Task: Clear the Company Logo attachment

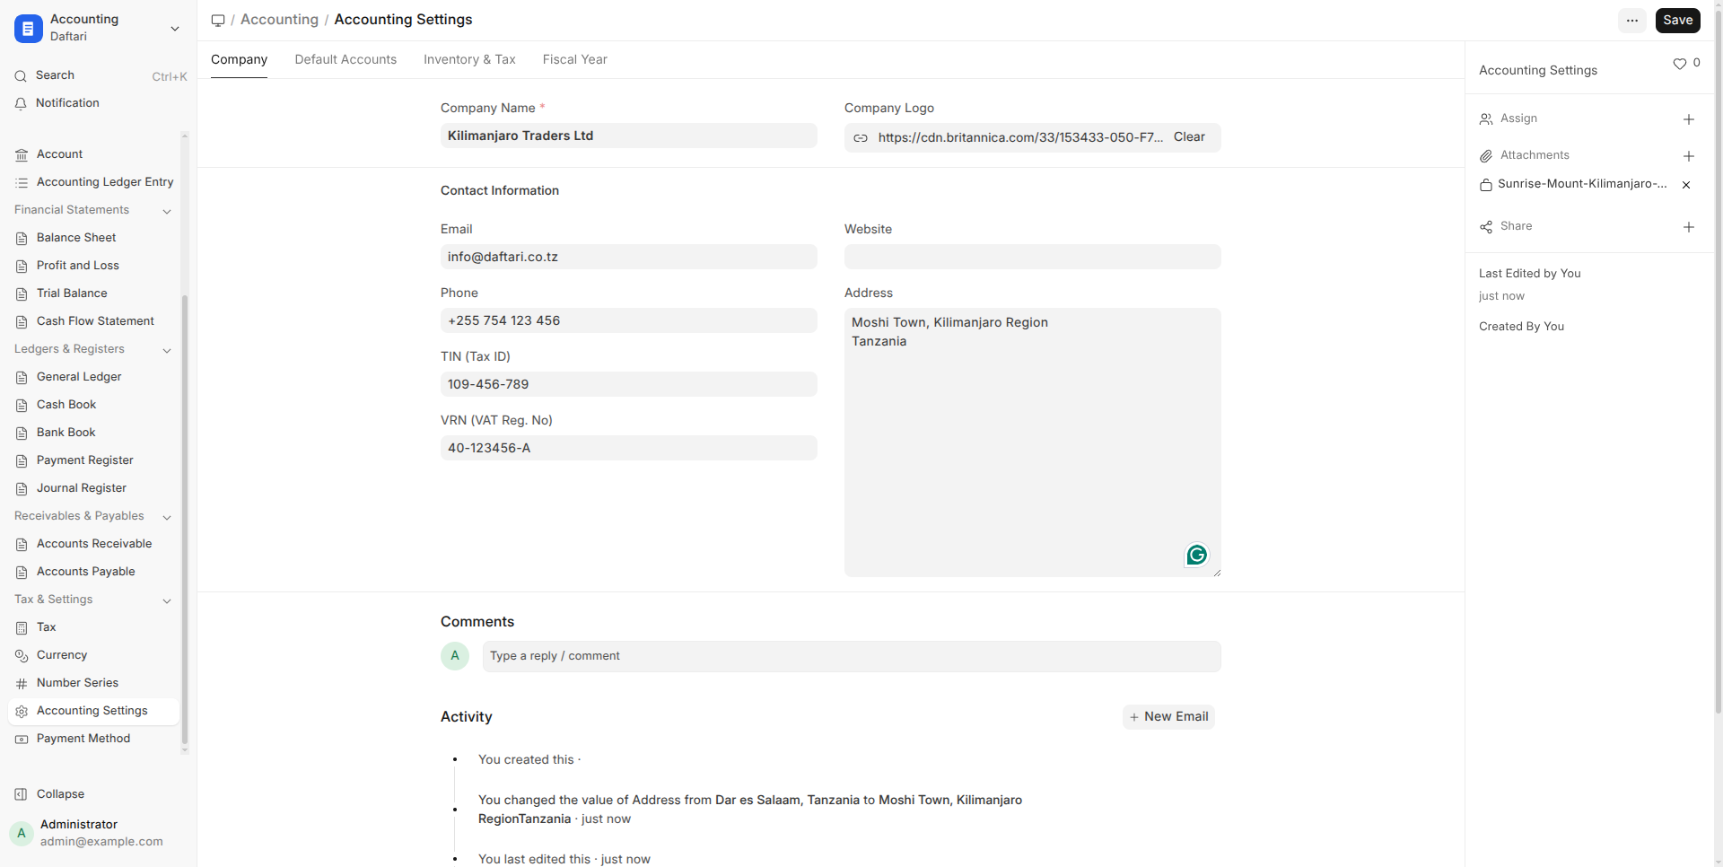Action: (1189, 137)
